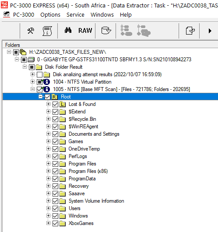Collapse the Root tree node
Viewport: 218px width, 232px height.
point(40,97)
